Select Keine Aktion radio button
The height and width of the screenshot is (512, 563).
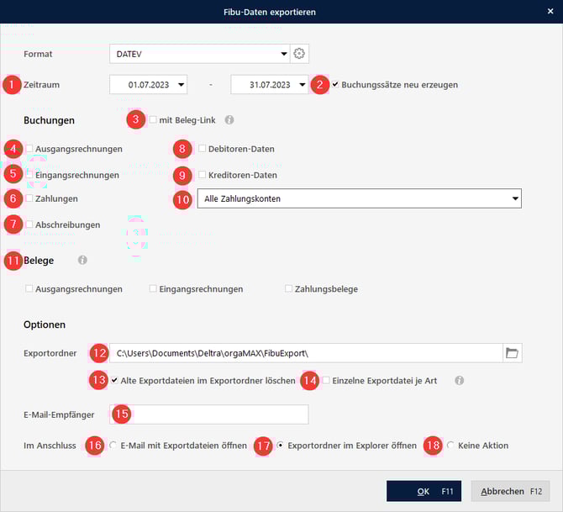pos(450,446)
